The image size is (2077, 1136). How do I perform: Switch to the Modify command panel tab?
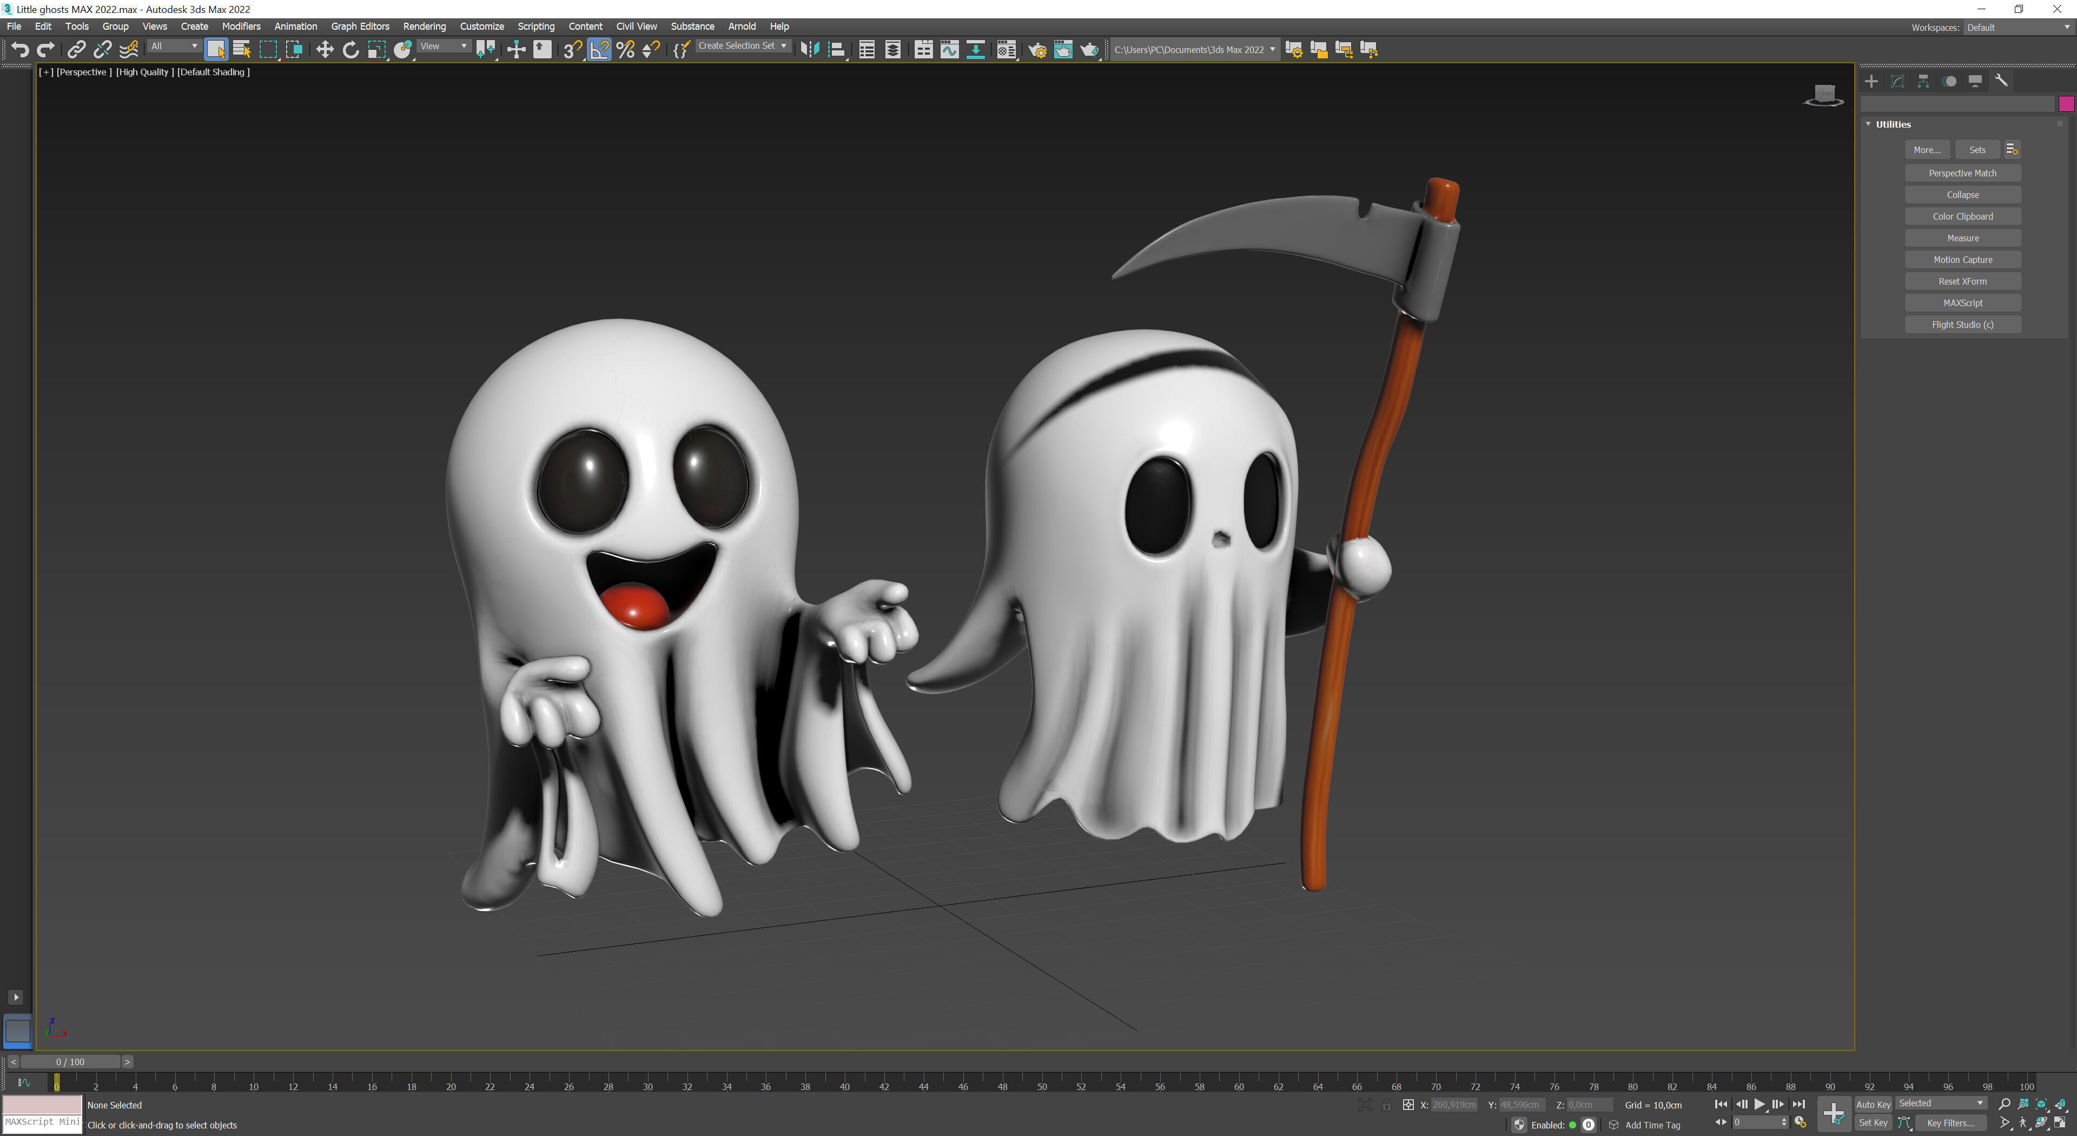[x=1897, y=82]
